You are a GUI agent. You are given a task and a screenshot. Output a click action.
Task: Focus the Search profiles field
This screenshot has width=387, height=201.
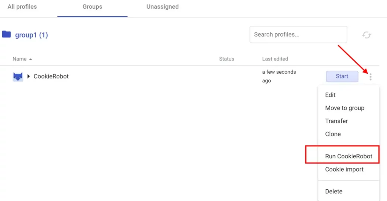[299, 34]
